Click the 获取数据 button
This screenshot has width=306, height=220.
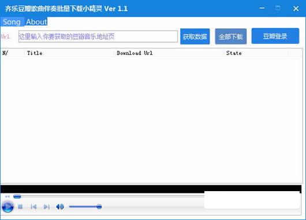tap(195, 36)
